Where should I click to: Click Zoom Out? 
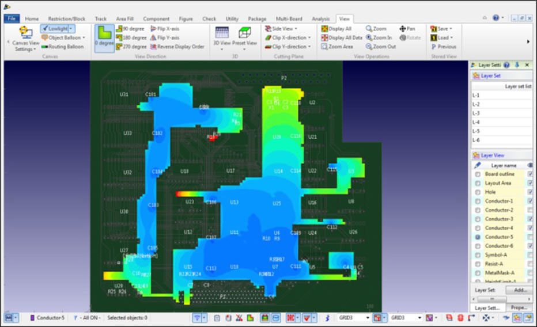point(381,47)
